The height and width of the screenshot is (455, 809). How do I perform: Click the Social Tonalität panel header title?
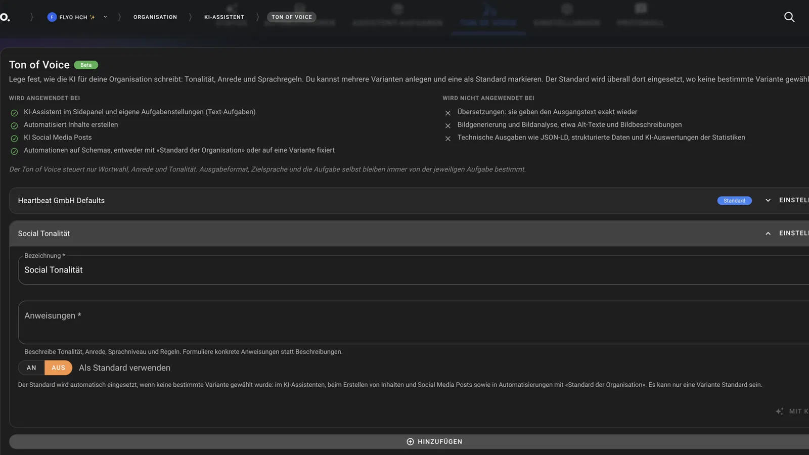point(44,234)
